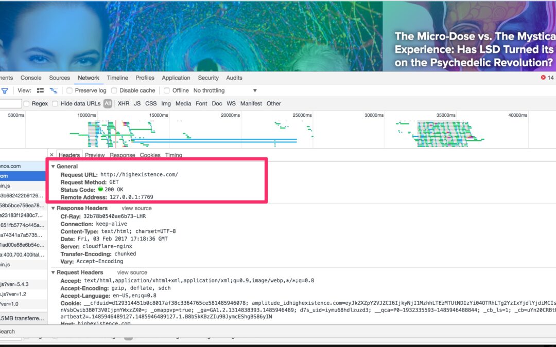Go to the Profiles tab
556x347 pixels.
145,78
